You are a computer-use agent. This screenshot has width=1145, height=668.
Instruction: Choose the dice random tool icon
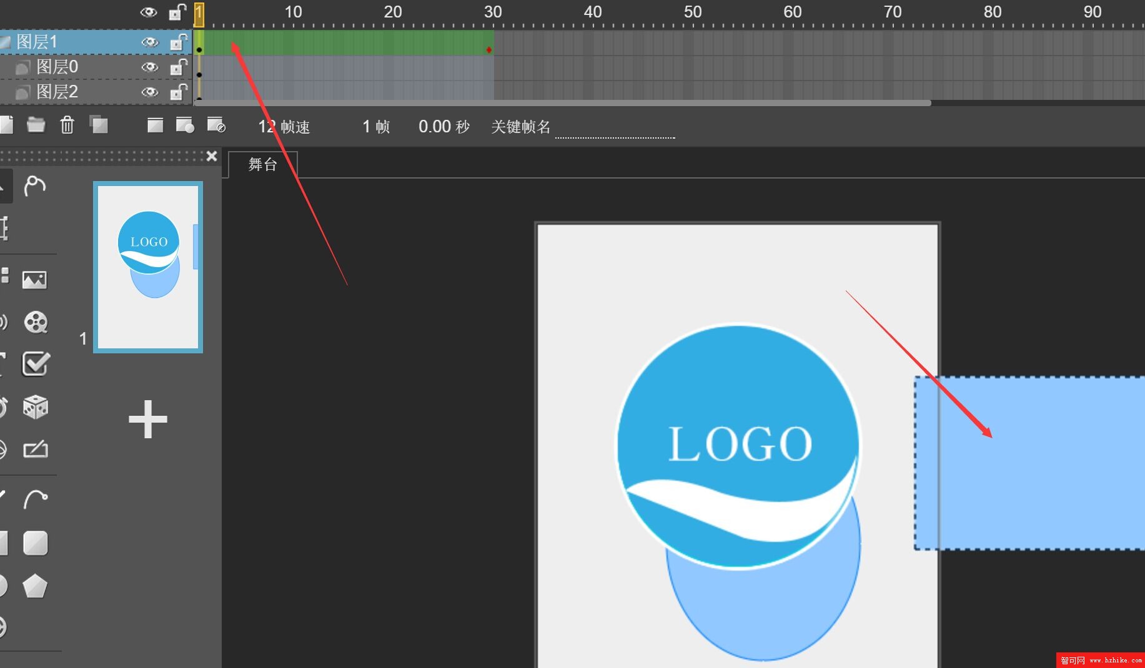(35, 407)
